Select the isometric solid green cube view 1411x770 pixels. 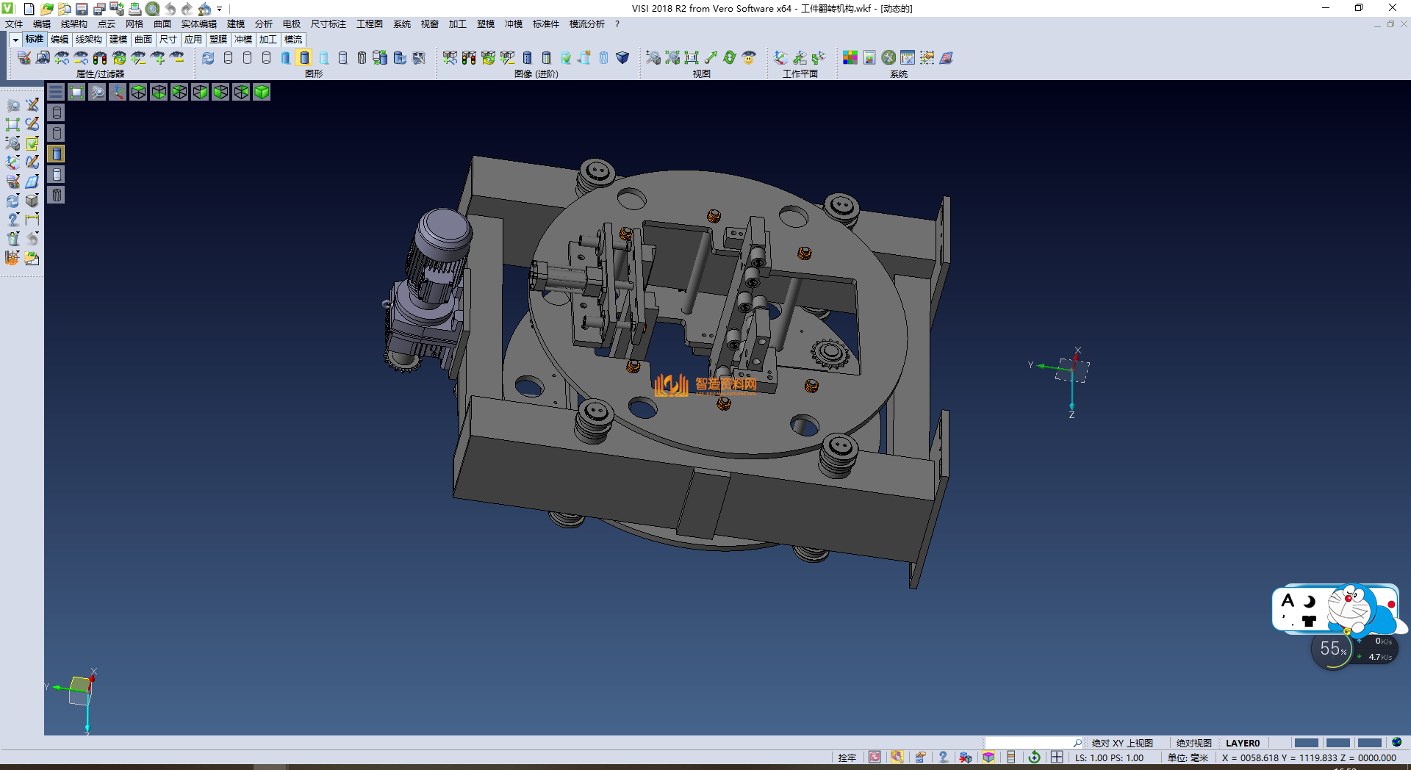tap(262, 92)
